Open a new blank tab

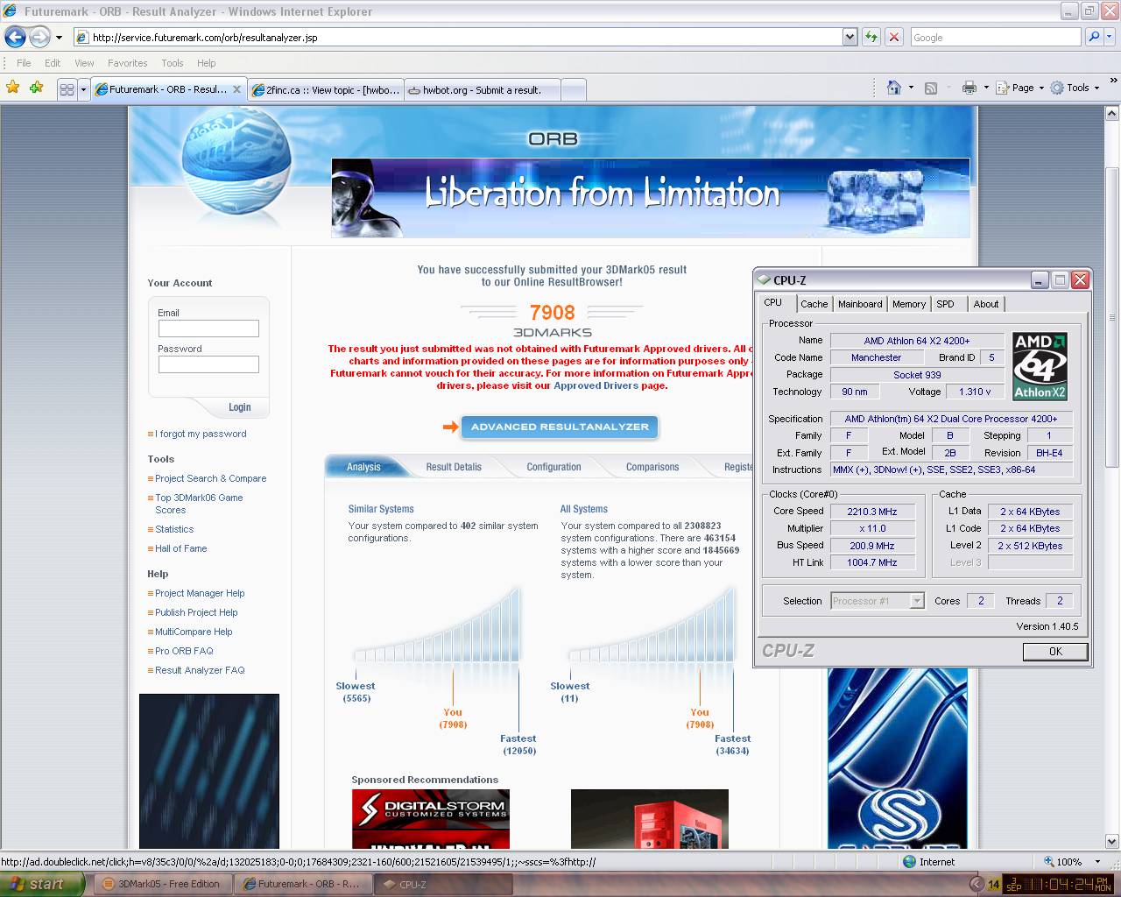[573, 89]
